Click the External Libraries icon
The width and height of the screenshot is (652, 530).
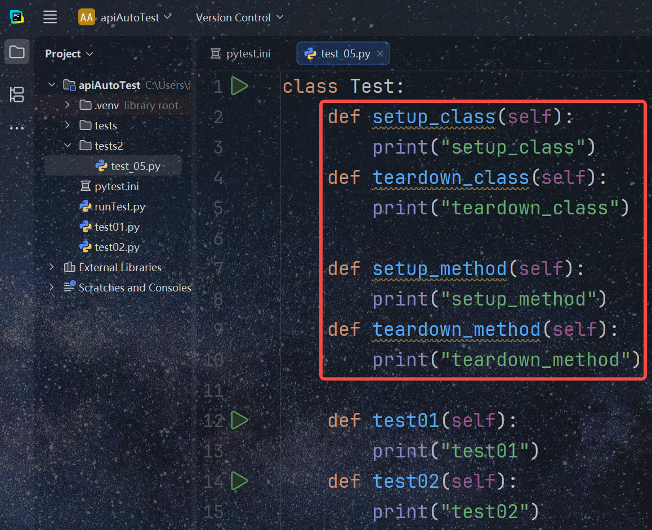[x=69, y=267]
